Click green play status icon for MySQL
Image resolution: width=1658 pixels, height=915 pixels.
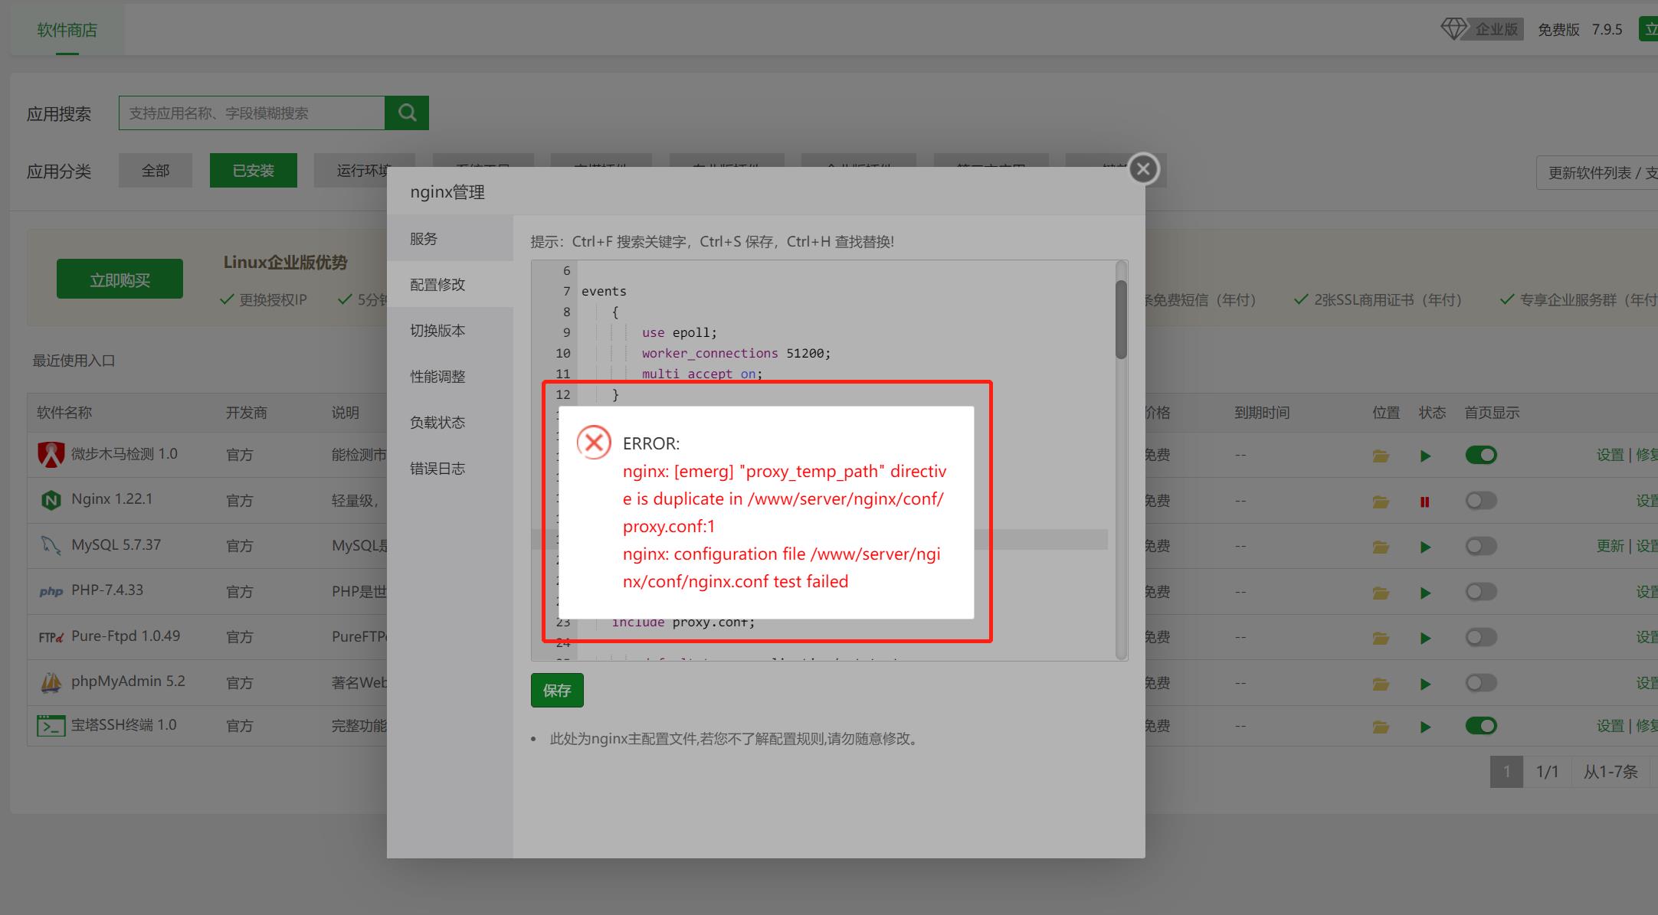[x=1425, y=547]
